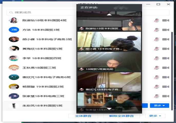Click avatar of 张家慧 in member list
Screen dimensions: 176x123
click(14, 96)
